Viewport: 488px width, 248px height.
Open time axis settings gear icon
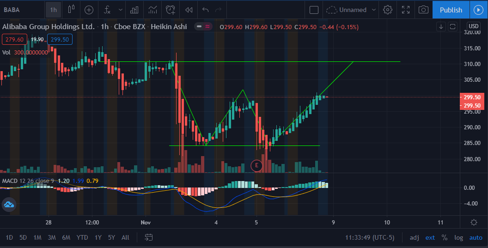[474, 222]
